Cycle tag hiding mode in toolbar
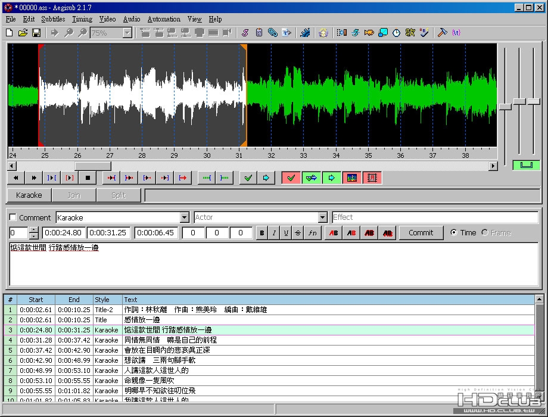 click(x=456, y=33)
